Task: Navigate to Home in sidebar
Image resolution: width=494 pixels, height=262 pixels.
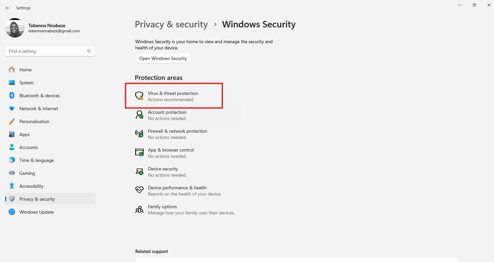Action: (x=25, y=70)
